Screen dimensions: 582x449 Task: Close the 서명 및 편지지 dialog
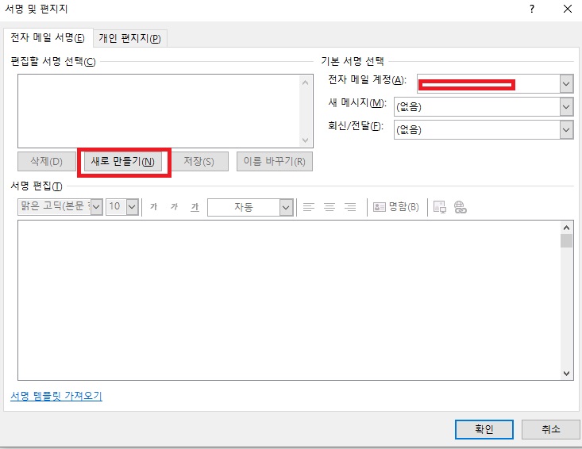(x=568, y=9)
